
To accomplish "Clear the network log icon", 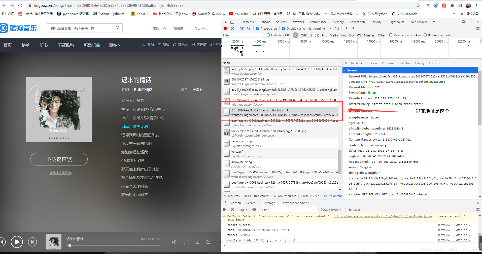I will [232, 29].
